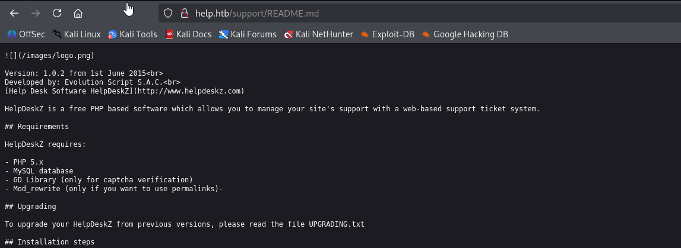Click the Requirements heading line
The height and width of the screenshot is (248, 681).
pyautogui.click(x=37, y=127)
